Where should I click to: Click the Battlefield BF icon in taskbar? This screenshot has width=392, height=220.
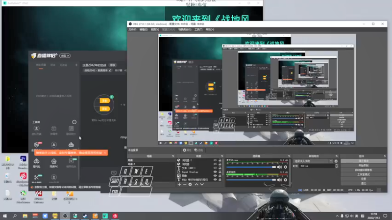(105, 216)
